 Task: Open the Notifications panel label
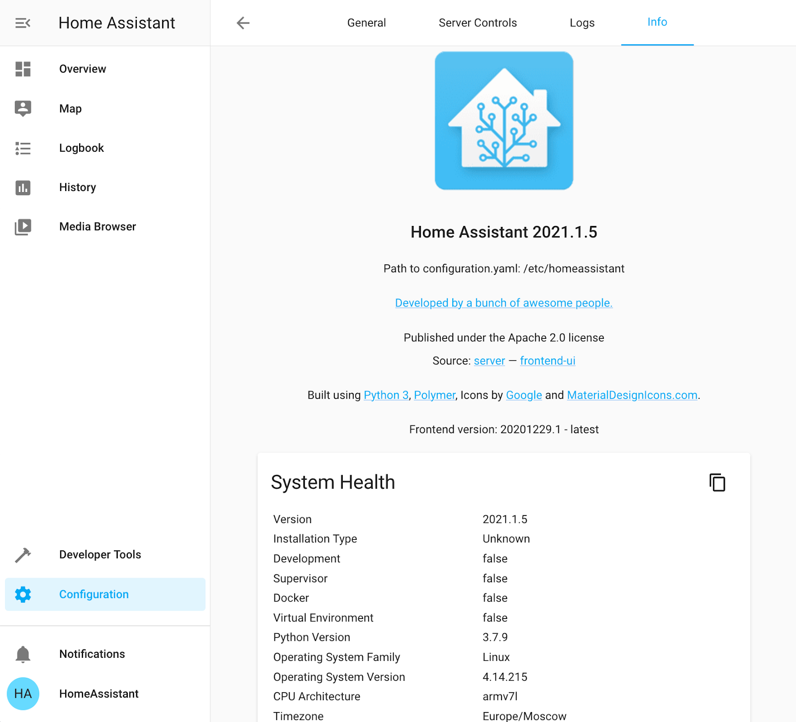(x=92, y=654)
